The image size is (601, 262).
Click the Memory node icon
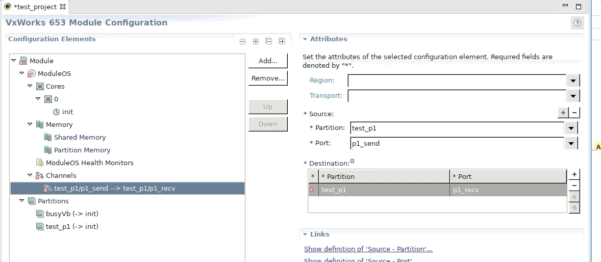pyautogui.click(x=40, y=124)
